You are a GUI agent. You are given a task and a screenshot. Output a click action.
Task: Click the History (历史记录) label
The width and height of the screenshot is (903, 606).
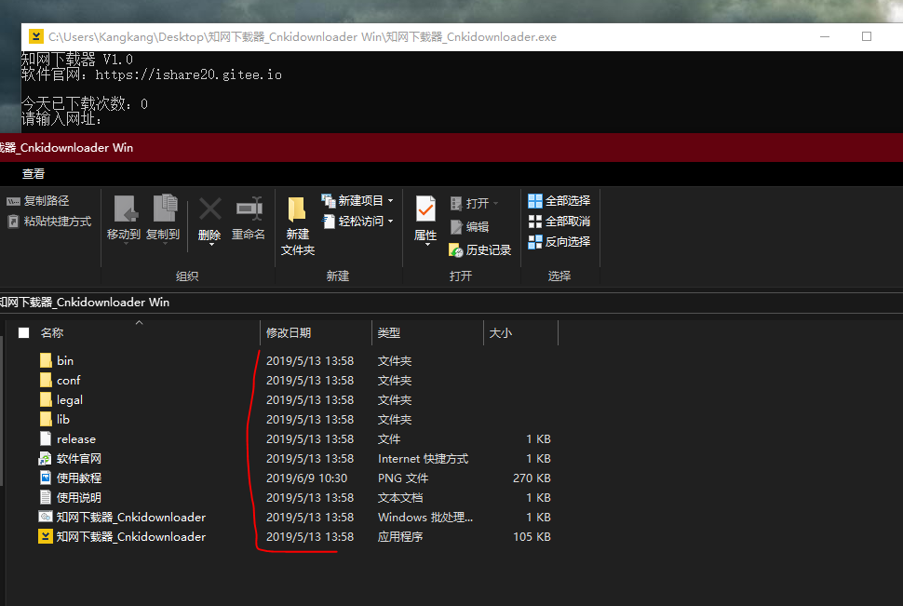489,250
